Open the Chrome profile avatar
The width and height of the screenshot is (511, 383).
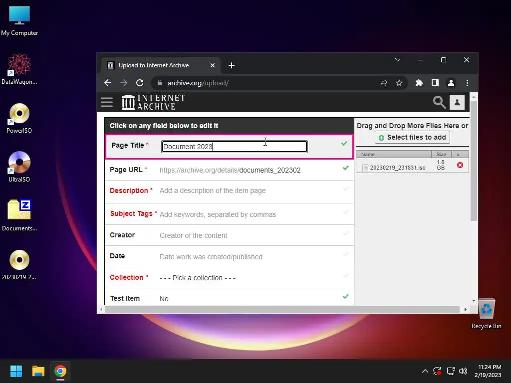451,83
